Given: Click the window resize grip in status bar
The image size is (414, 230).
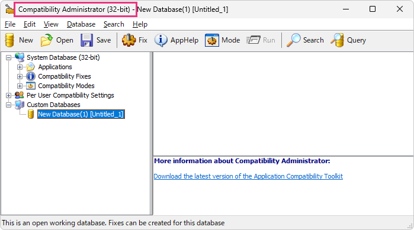Looking at the screenshot, I should tap(410, 226).
